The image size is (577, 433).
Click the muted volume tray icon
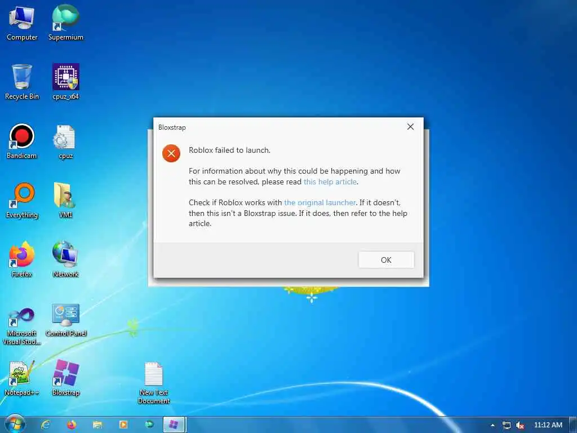520,425
